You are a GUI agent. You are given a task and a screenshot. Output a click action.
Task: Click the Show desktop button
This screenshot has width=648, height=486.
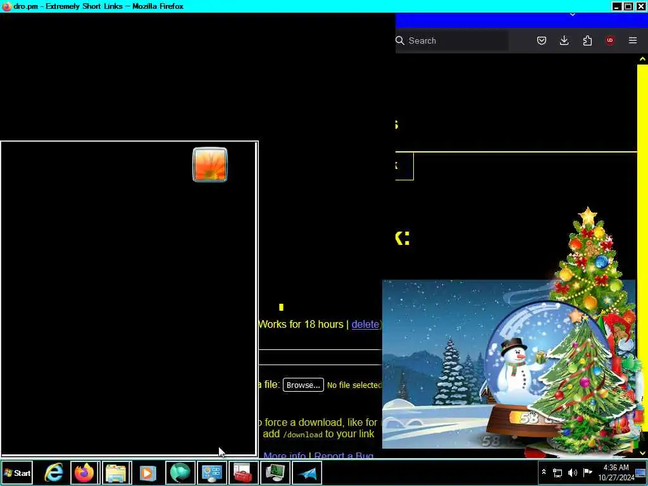[x=641, y=473]
